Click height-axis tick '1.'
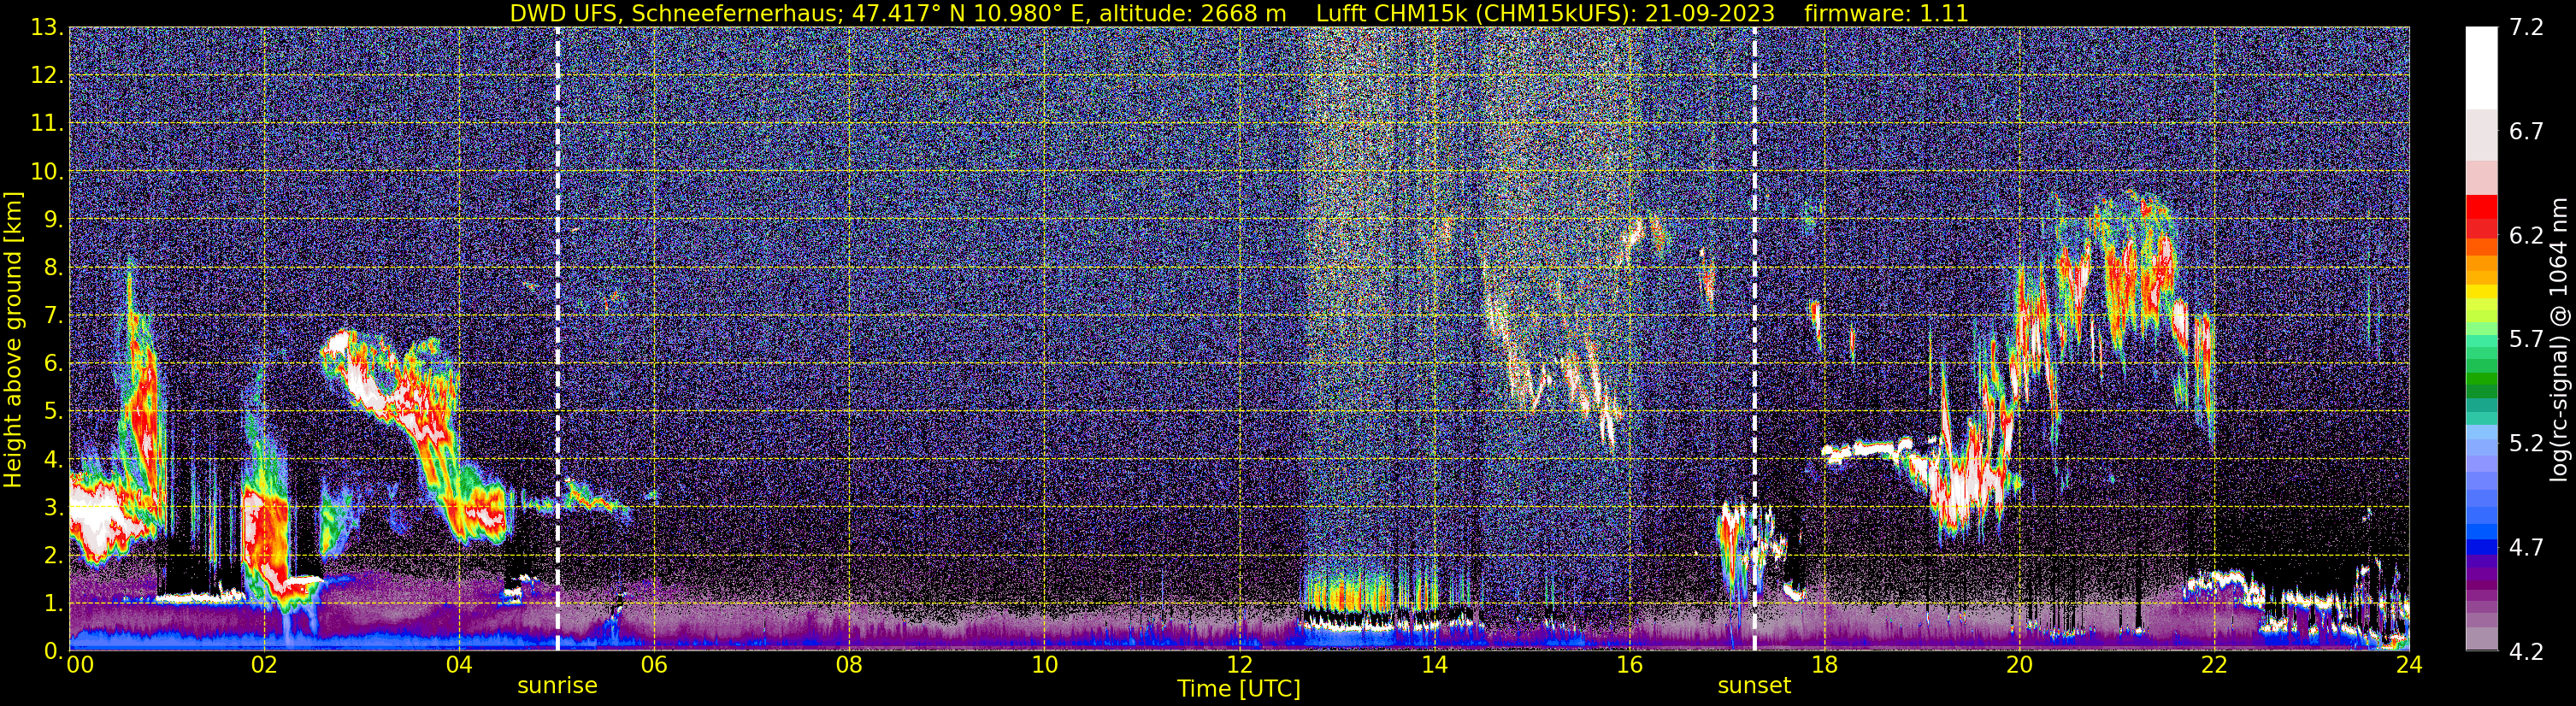This screenshot has width=2576, height=706. tap(52, 603)
